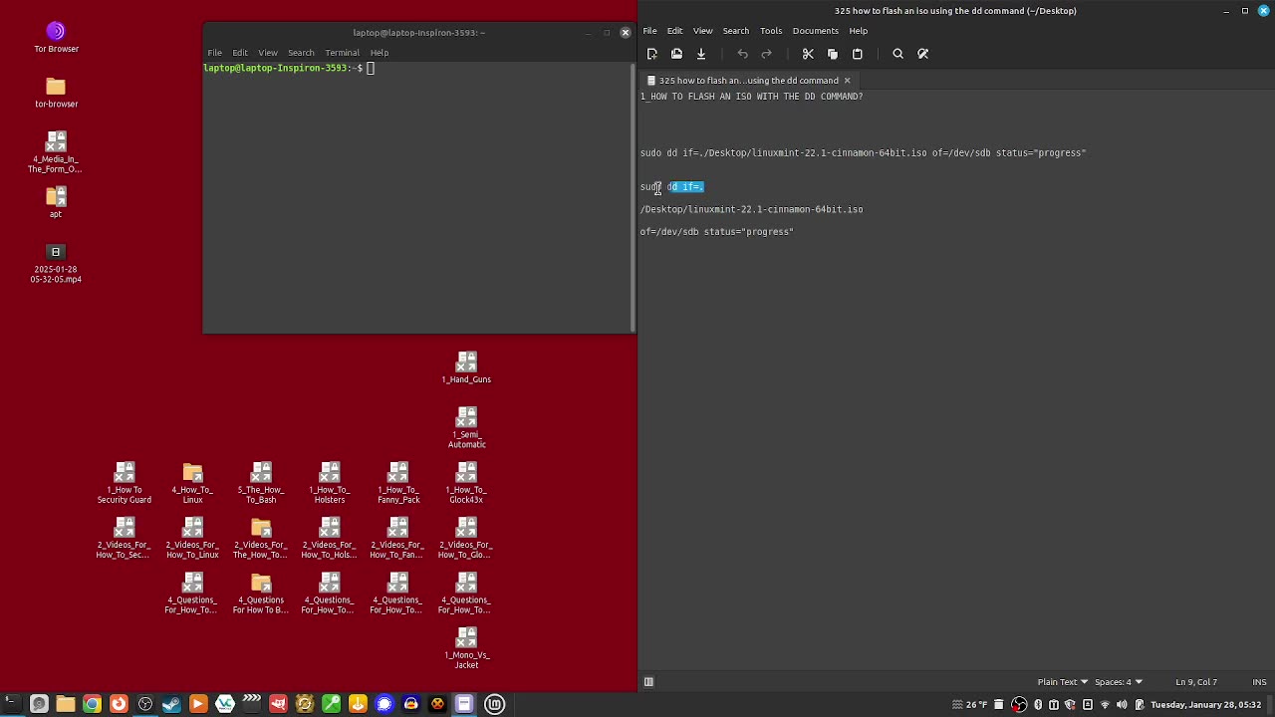This screenshot has height=717, width=1275.
Task: Expand the Spaces: 4 tab width dropdown
Action: 1118,682
